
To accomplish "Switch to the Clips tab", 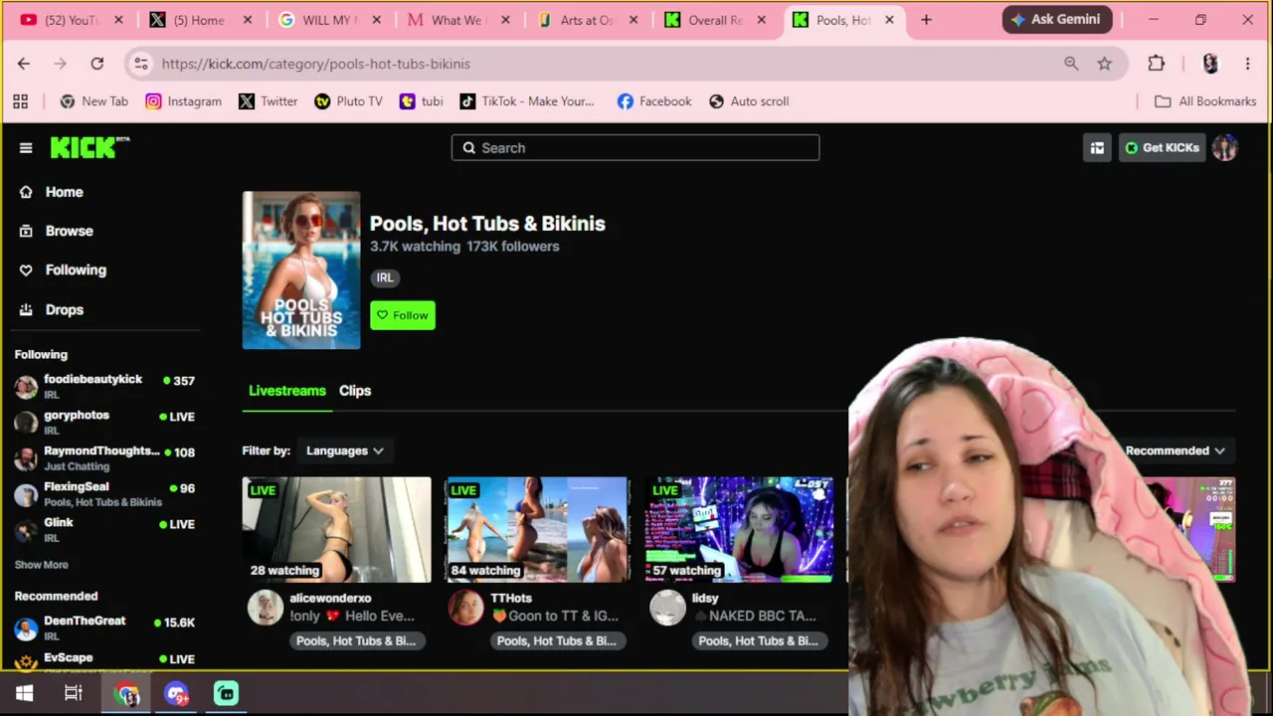I will [x=355, y=390].
